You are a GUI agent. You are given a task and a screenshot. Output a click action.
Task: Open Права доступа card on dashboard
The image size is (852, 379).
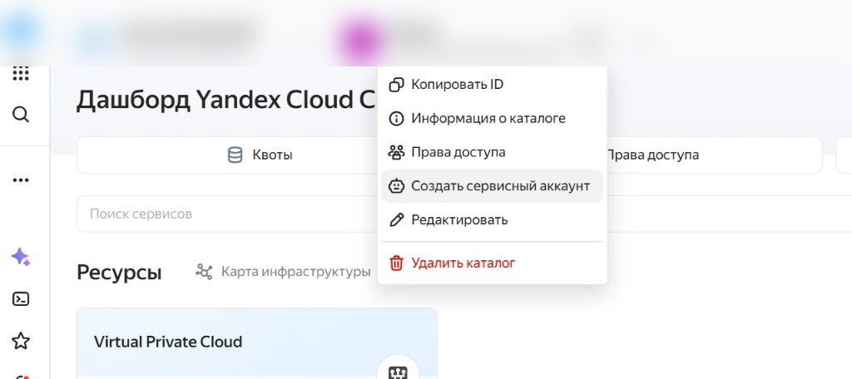click(x=714, y=155)
